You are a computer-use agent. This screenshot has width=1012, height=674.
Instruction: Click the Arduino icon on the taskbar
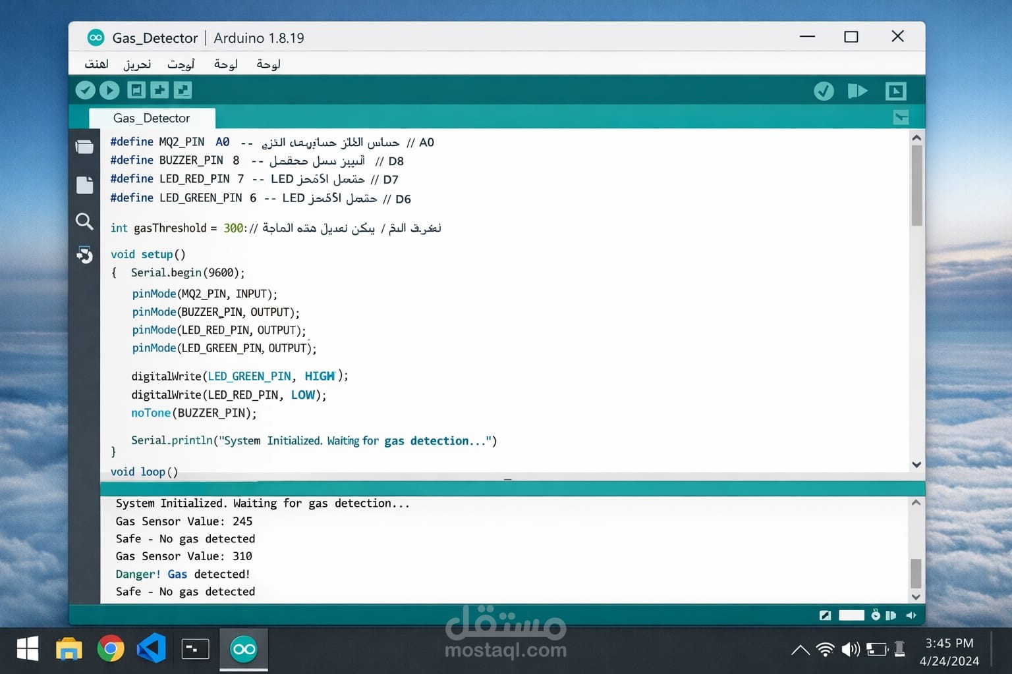244,649
